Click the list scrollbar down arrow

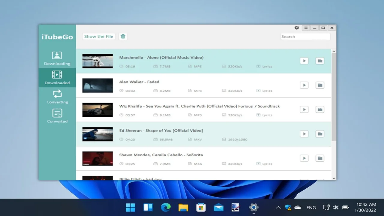click(x=334, y=178)
